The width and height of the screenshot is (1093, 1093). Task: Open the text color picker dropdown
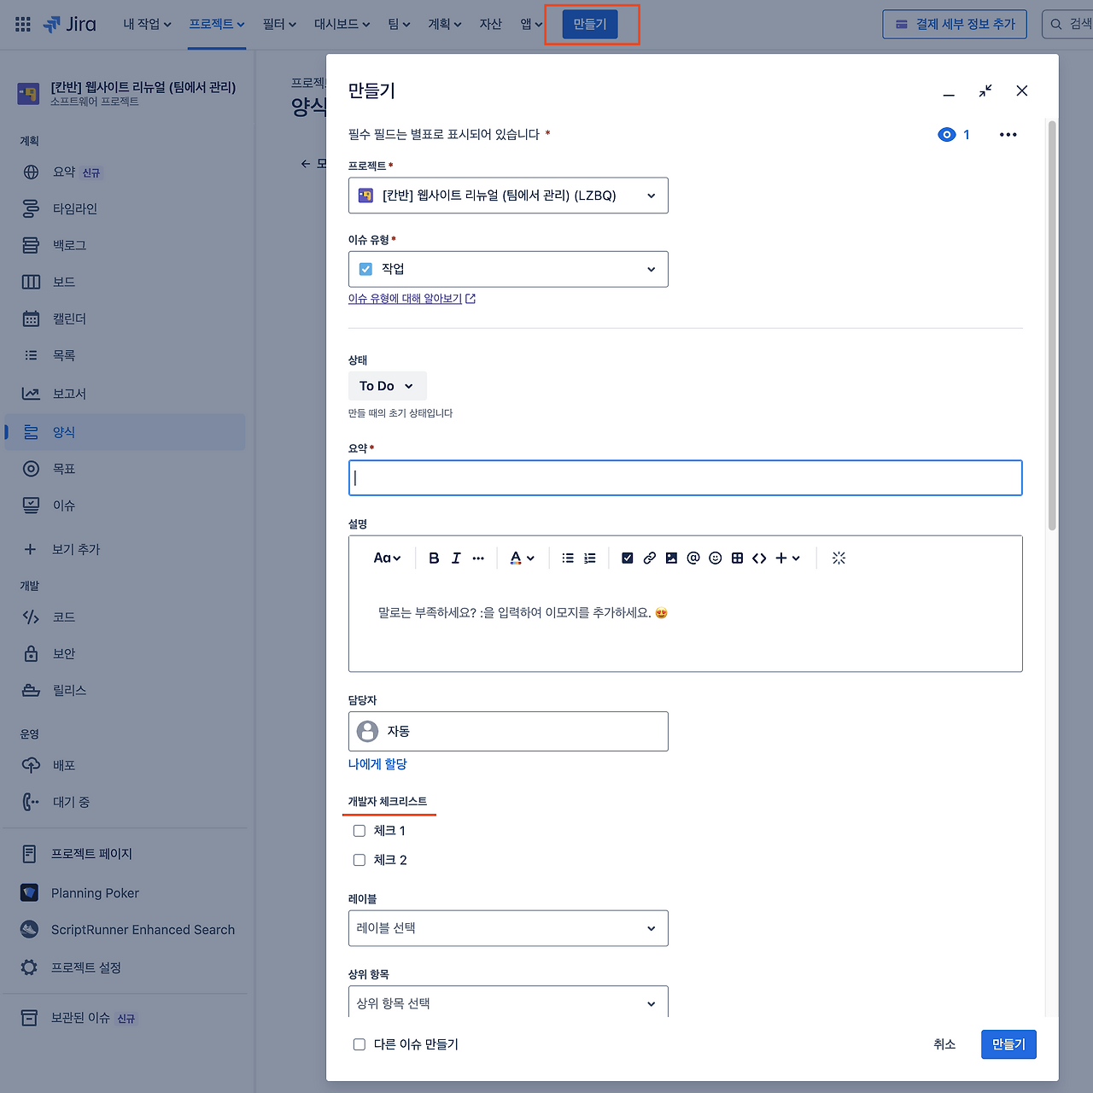522,558
